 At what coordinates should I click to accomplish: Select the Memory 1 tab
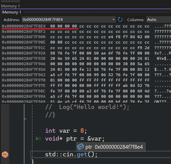pos(12,12)
